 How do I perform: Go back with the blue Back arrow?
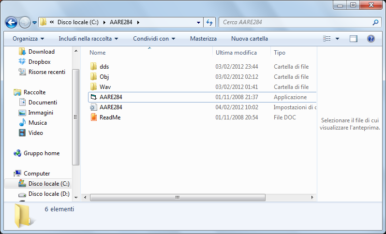11,23
